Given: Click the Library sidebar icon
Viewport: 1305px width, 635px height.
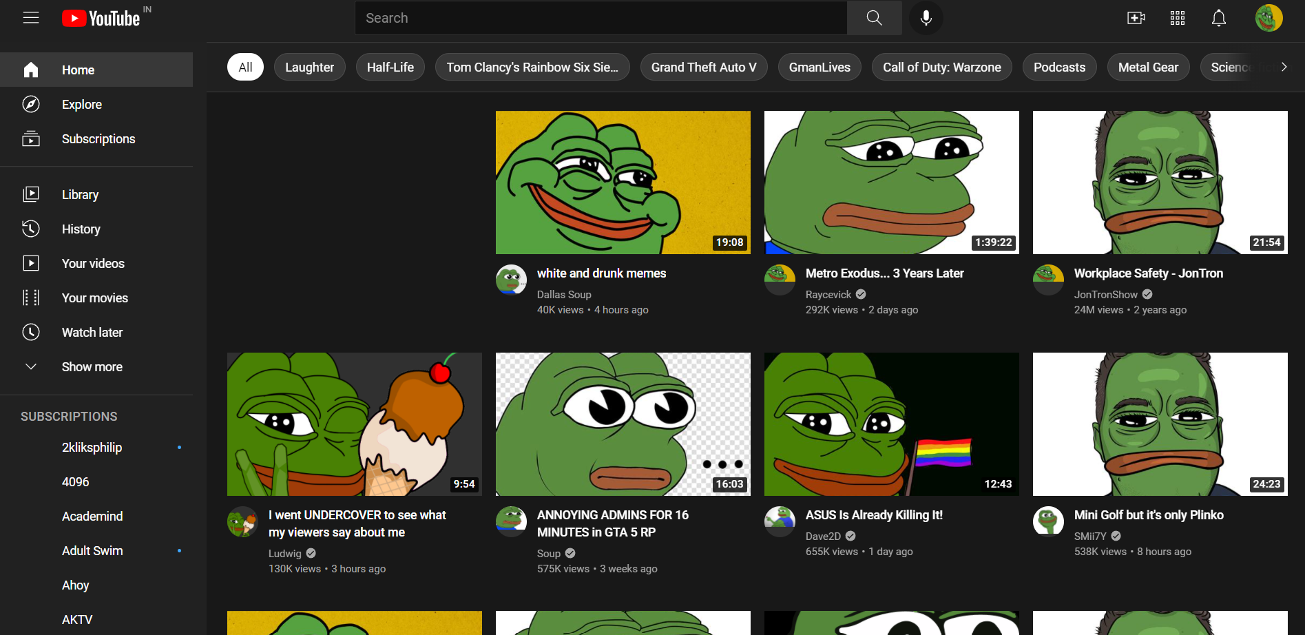Looking at the screenshot, I should (x=31, y=194).
